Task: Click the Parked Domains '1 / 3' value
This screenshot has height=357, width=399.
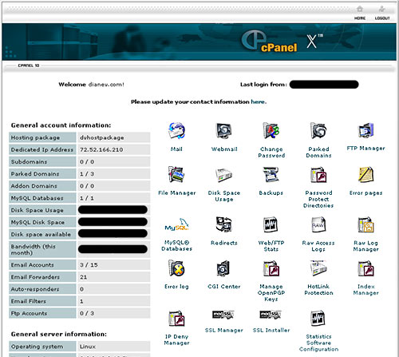Action: click(87, 174)
